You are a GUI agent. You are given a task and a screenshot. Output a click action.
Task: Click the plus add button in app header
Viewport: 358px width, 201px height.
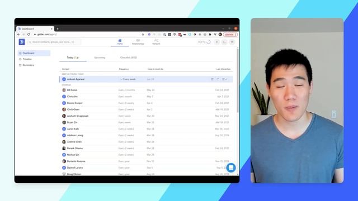point(216,42)
